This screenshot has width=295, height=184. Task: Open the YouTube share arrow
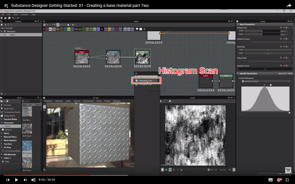[289, 6]
